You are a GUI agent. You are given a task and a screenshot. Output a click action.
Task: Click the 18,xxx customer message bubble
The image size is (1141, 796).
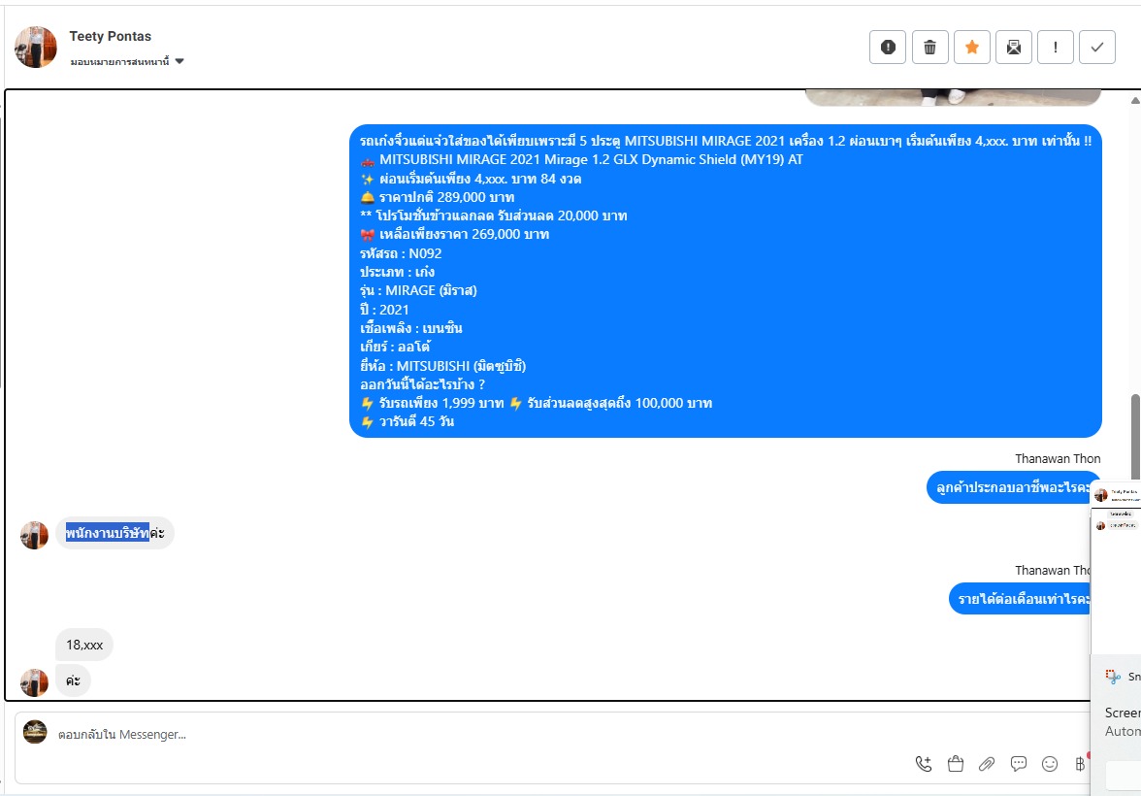[x=84, y=645]
